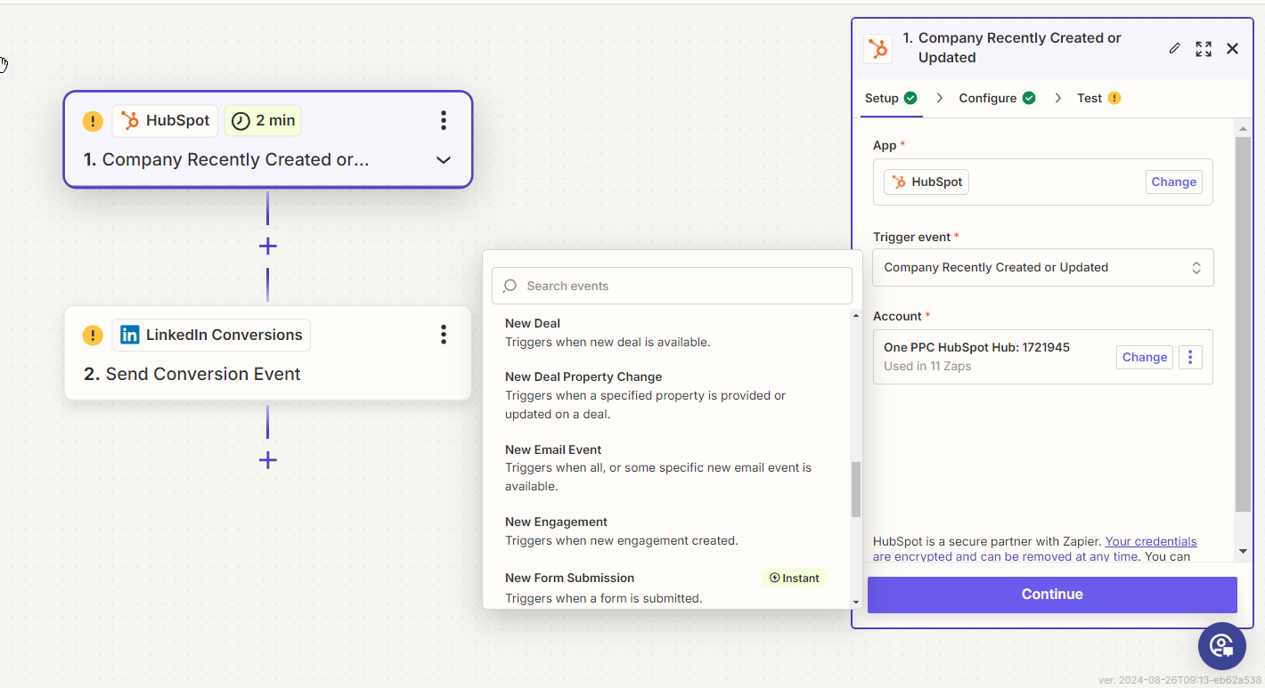1265x688 pixels.
Task: Open the help chat bubble icon
Action: 1222,646
